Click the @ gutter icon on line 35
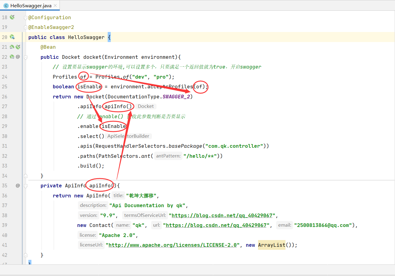Image resolution: width=395 pixels, height=276 pixels. click(18, 185)
